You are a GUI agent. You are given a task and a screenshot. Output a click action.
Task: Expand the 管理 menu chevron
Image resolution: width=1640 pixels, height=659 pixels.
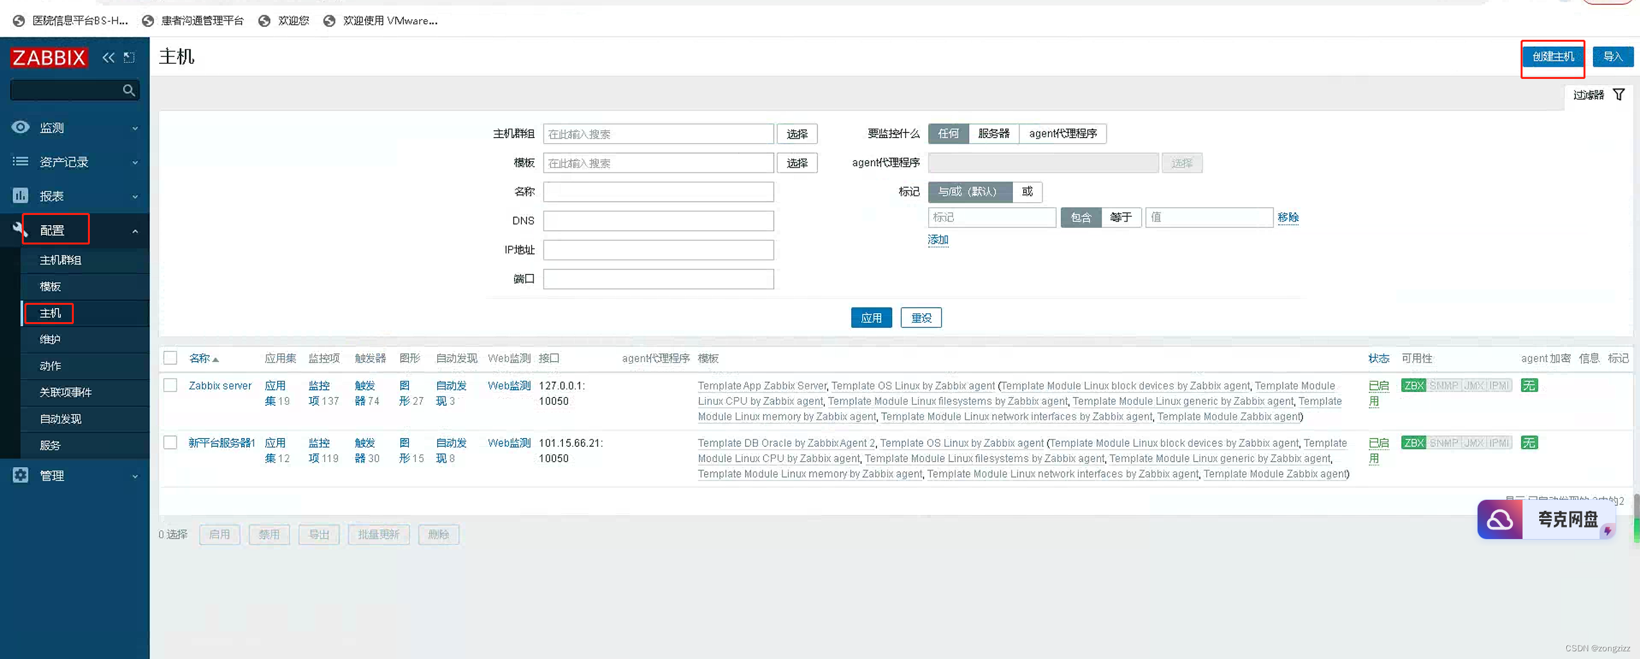pyautogui.click(x=135, y=476)
